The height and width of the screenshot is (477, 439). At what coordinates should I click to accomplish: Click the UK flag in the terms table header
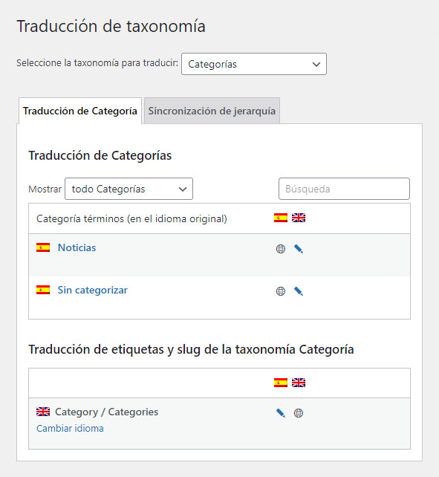point(299,218)
